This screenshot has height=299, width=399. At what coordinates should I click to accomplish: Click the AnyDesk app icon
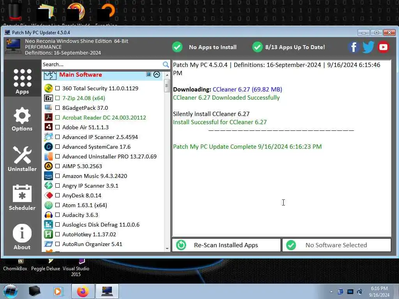point(48,195)
